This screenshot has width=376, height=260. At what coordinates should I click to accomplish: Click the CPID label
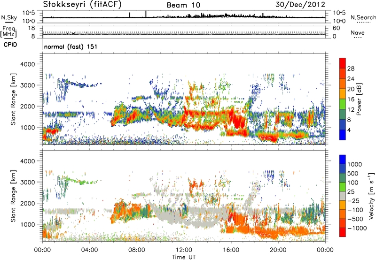pyautogui.click(x=10, y=45)
